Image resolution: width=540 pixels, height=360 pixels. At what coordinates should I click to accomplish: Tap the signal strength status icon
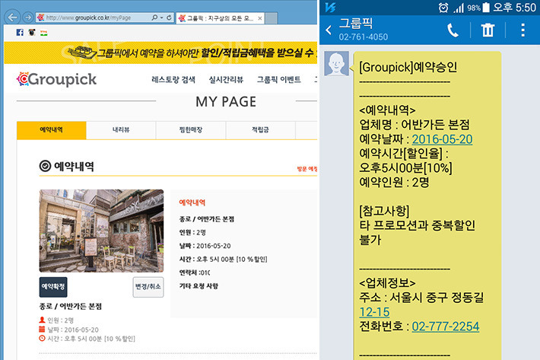coord(459,8)
